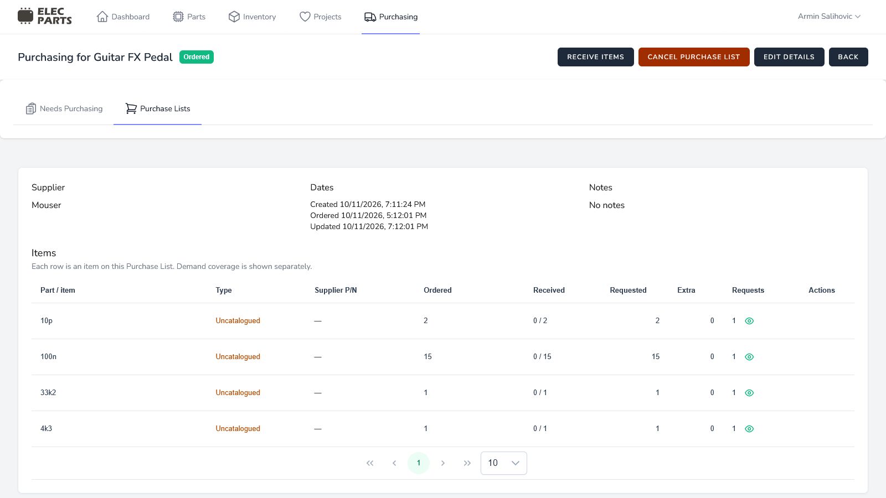View requests for the 33k2 item
The image size is (886, 498).
coord(749,393)
